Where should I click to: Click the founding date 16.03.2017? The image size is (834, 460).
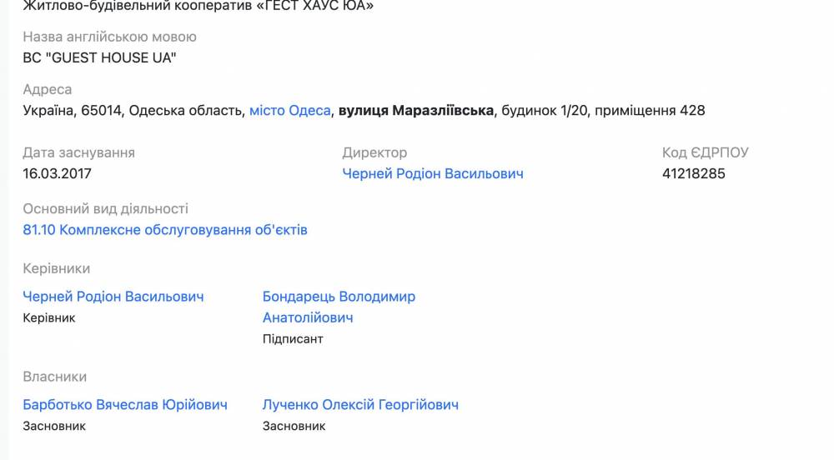(58, 173)
